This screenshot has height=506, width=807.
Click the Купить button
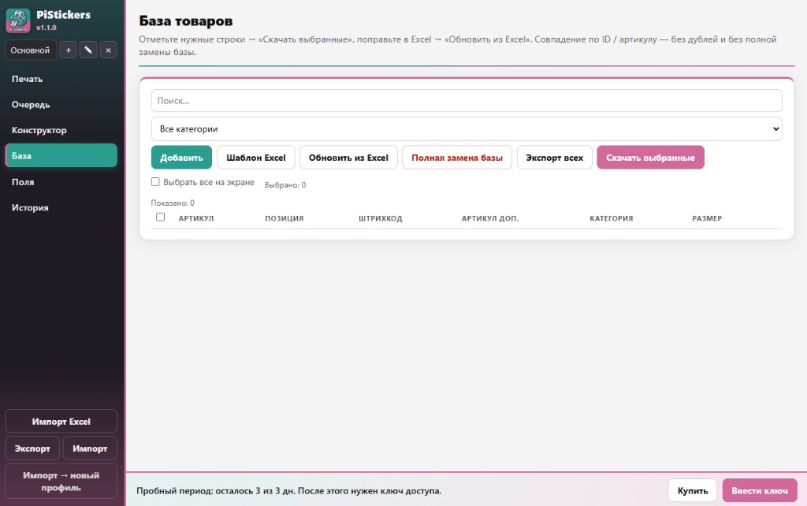click(x=693, y=490)
